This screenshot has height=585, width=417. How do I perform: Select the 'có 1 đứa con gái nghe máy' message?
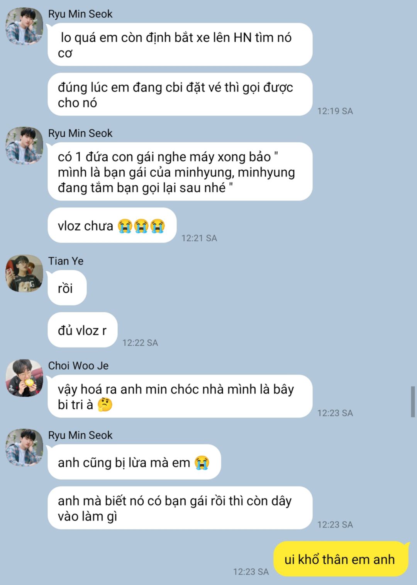click(x=180, y=172)
